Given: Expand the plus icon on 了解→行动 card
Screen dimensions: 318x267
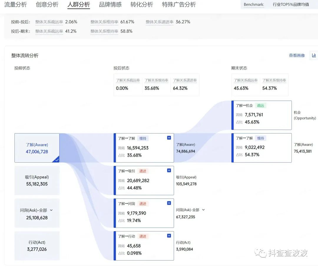Looking at the screenshot, I should coord(169,236).
